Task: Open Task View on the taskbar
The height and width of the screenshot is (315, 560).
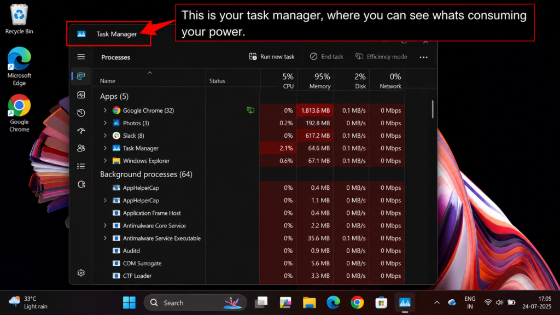Action: pyautogui.click(x=261, y=302)
